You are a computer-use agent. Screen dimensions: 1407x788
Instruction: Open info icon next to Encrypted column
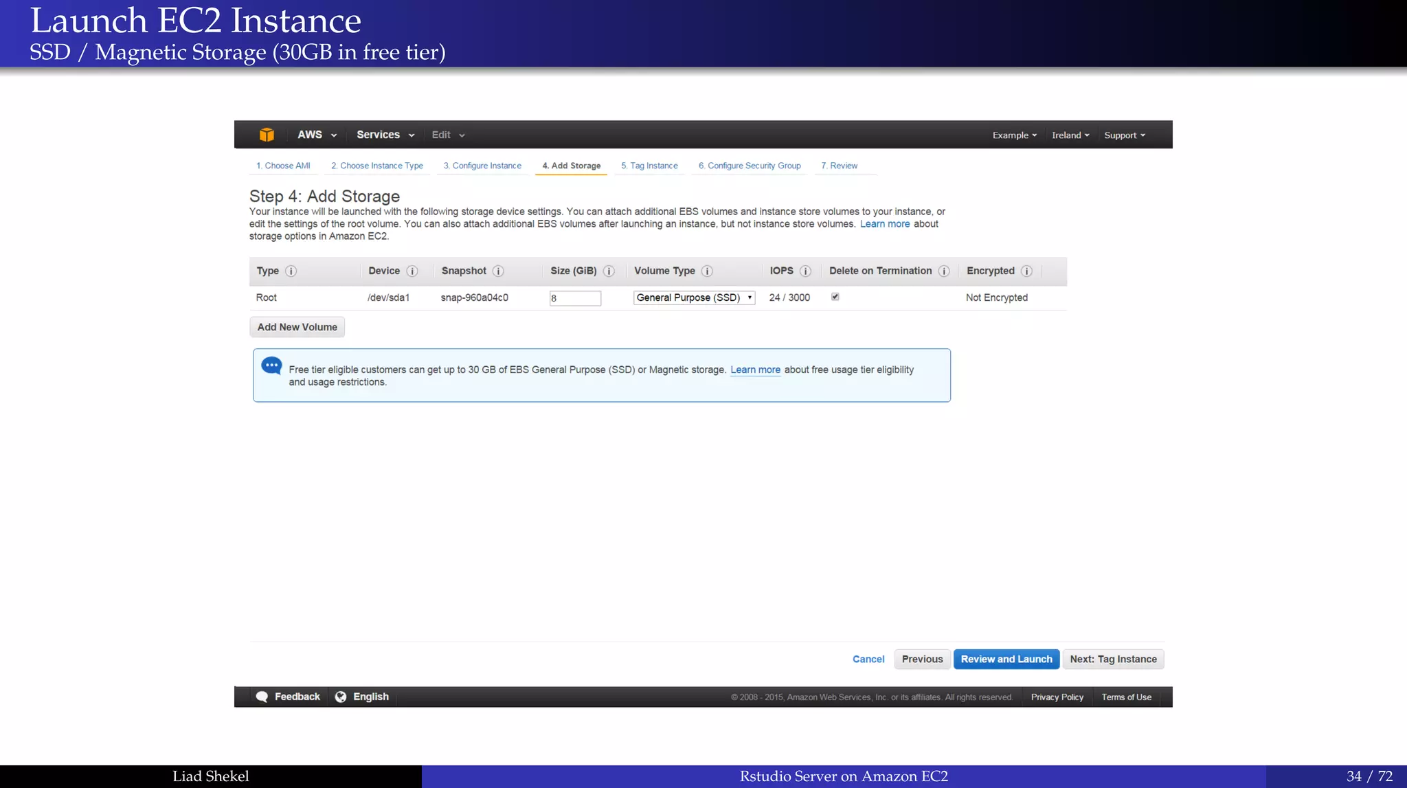pos(1026,271)
